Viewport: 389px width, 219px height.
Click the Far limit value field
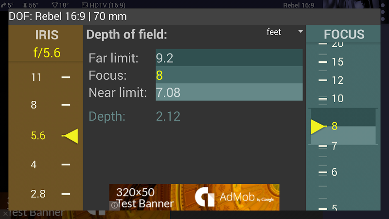pyautogui.click(x=229, y=58)
